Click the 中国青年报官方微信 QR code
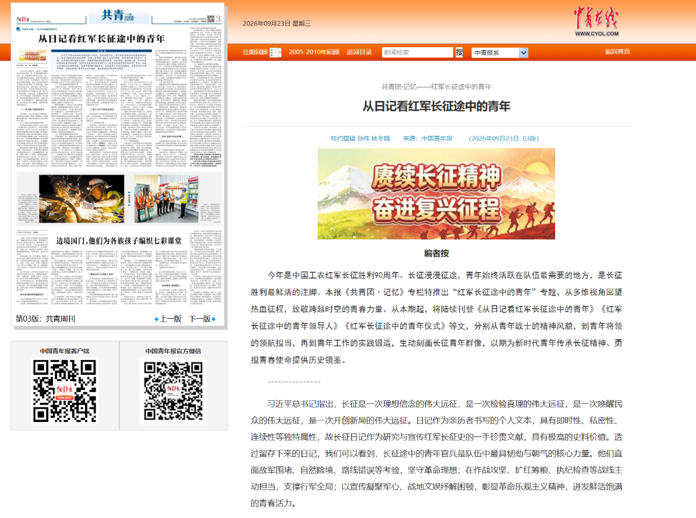696x518 pixels. coord(173,391)
